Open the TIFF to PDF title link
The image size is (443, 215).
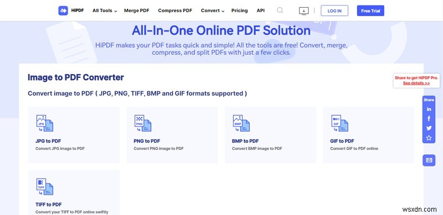49,204
